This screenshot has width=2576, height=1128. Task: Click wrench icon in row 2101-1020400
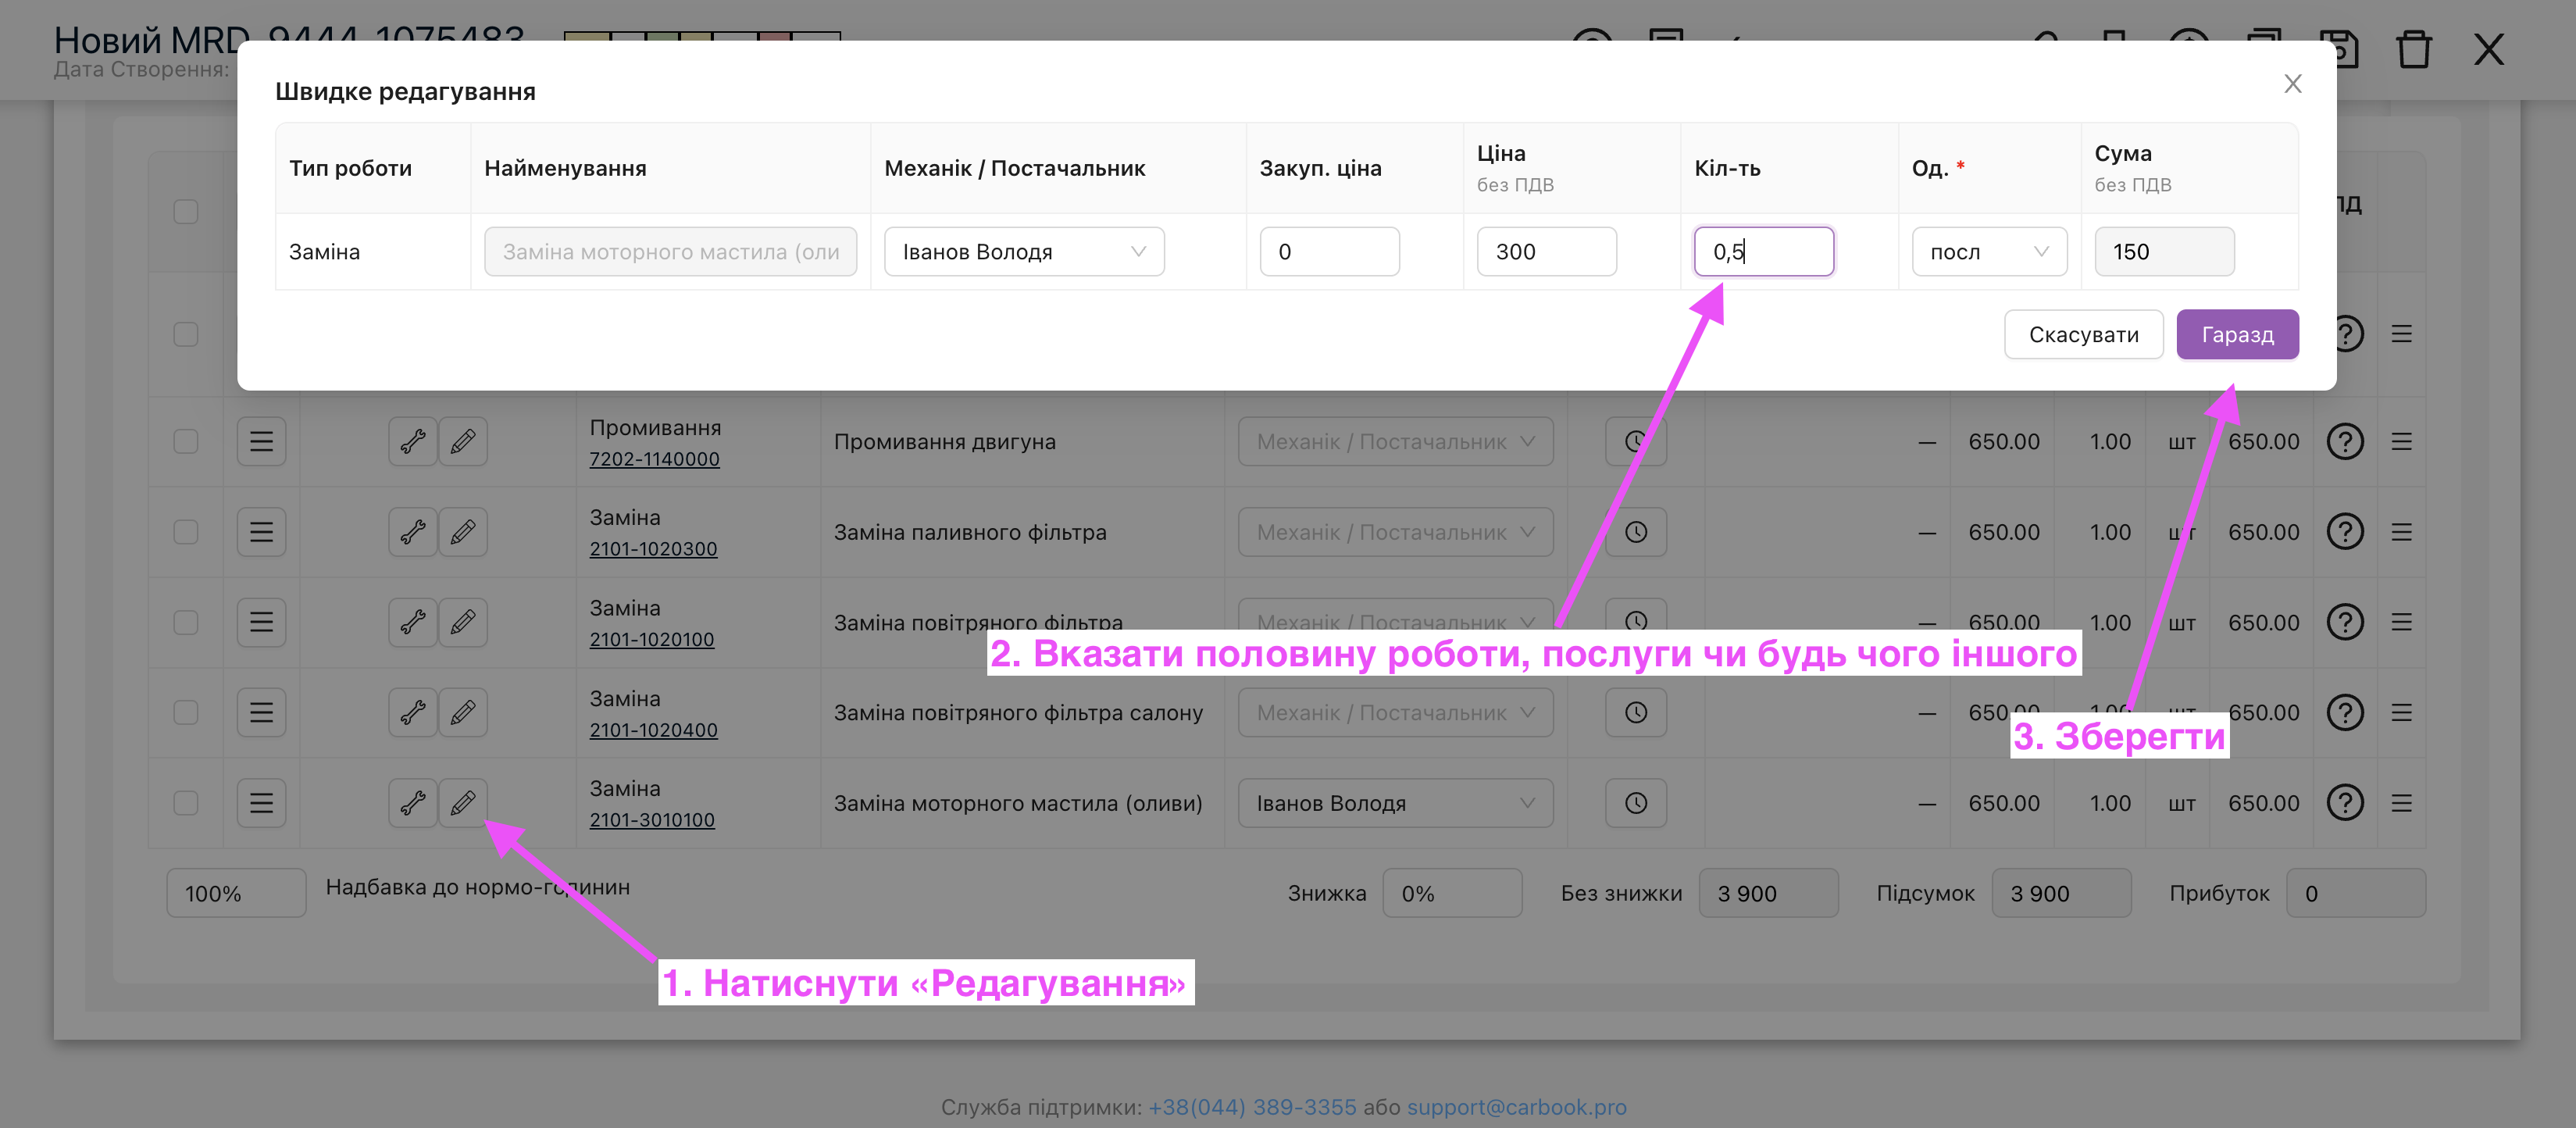(413, 712)
